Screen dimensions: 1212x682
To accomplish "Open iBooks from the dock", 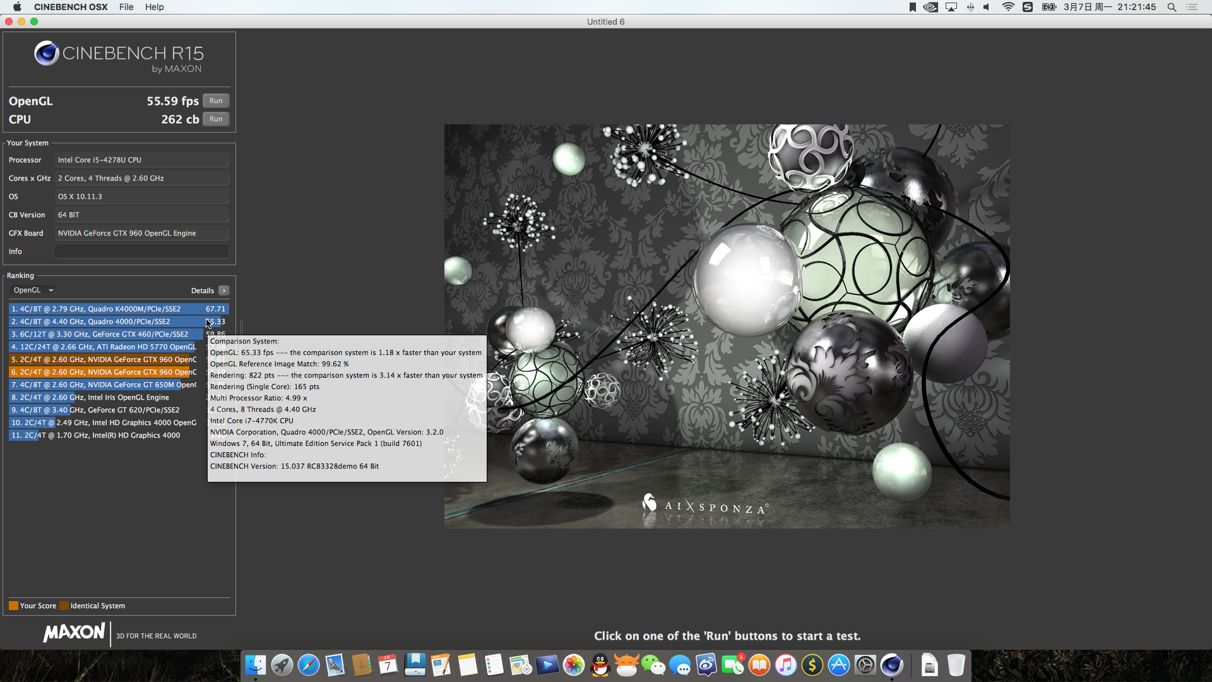I will [x=759, y=665].
